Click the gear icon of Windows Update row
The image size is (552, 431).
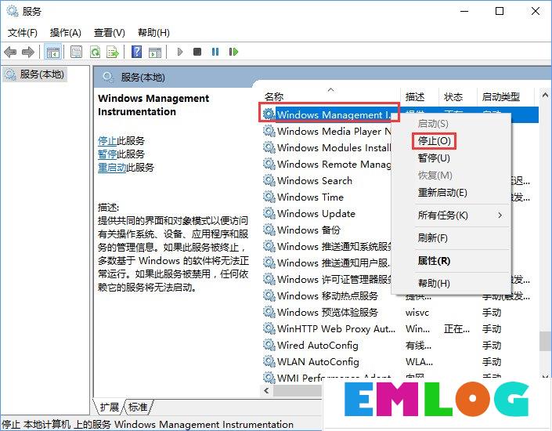click(x=269, y=213)
